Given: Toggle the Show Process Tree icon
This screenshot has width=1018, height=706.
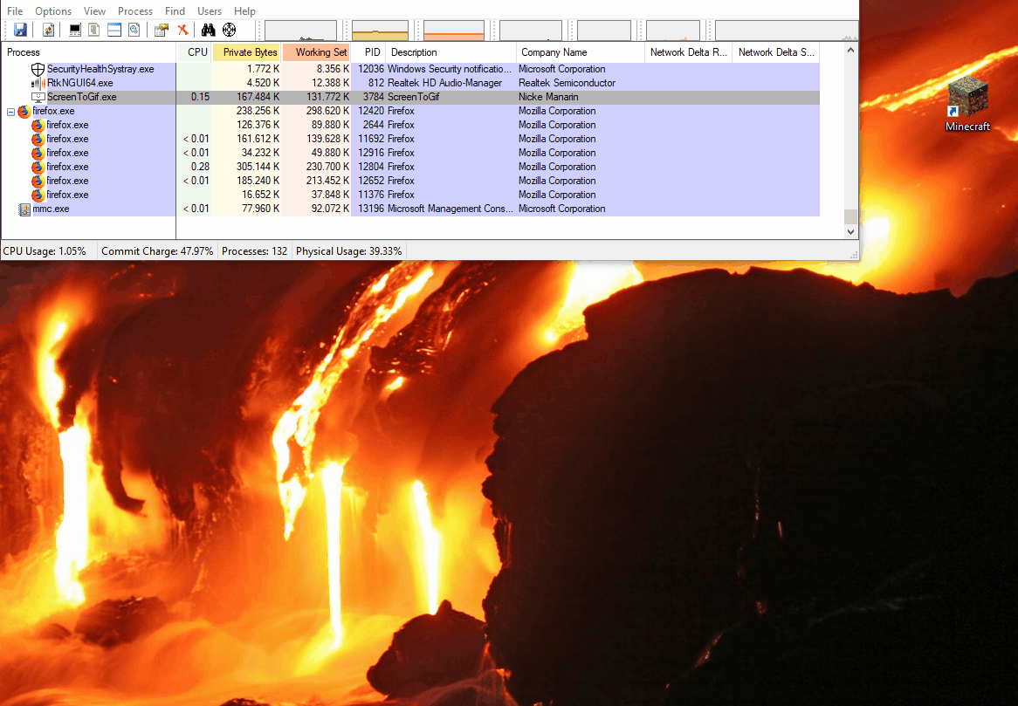Looking at the screenshot, I should click(x=94, y=30).
